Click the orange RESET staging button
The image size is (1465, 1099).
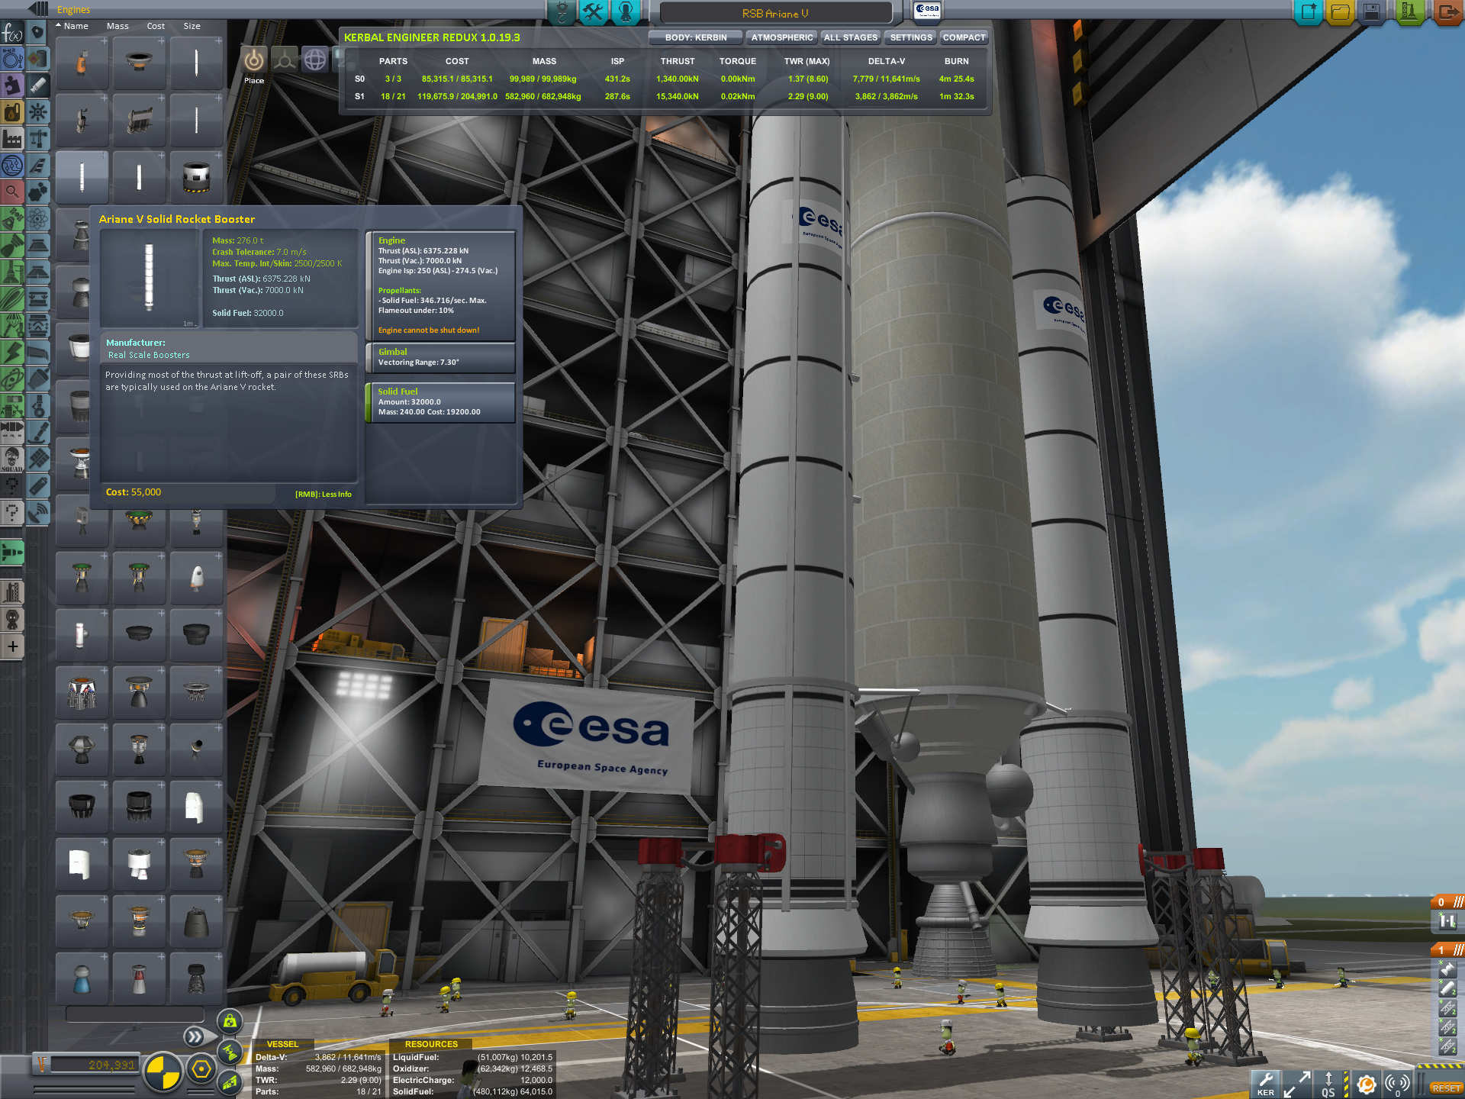(x=1446, y=1088)
